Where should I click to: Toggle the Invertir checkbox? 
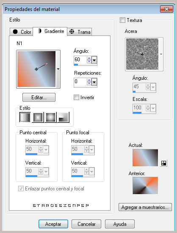coord(76,98)
